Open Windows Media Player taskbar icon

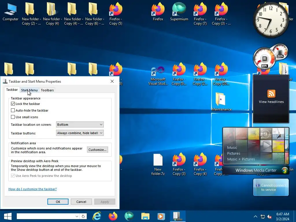(161, 216)
